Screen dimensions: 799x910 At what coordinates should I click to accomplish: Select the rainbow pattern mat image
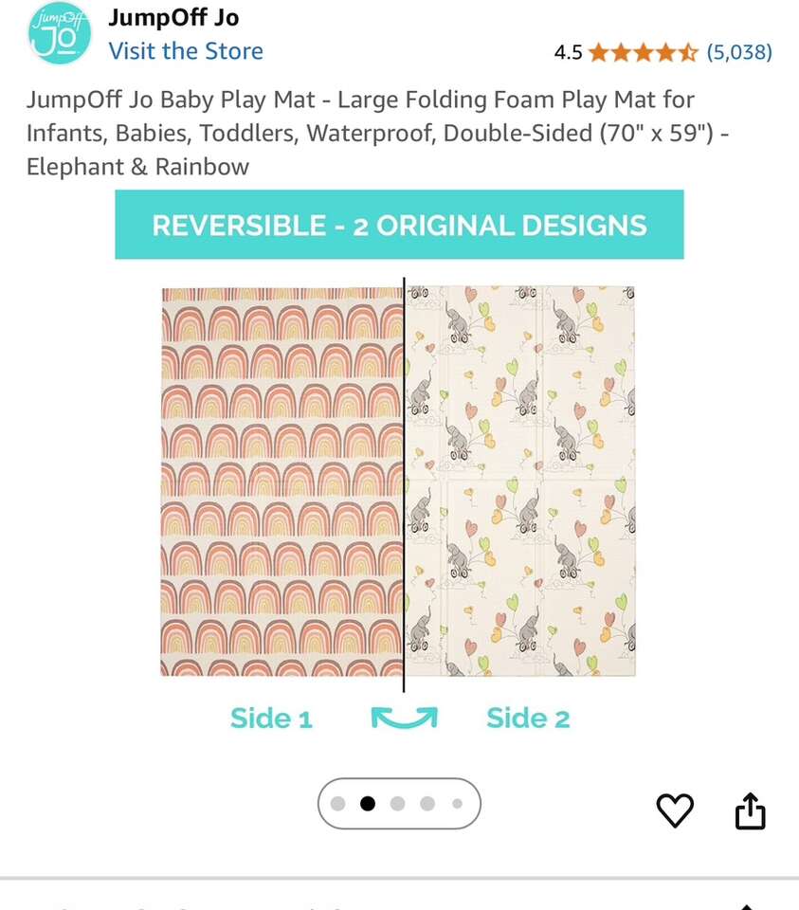click(281, 481)
